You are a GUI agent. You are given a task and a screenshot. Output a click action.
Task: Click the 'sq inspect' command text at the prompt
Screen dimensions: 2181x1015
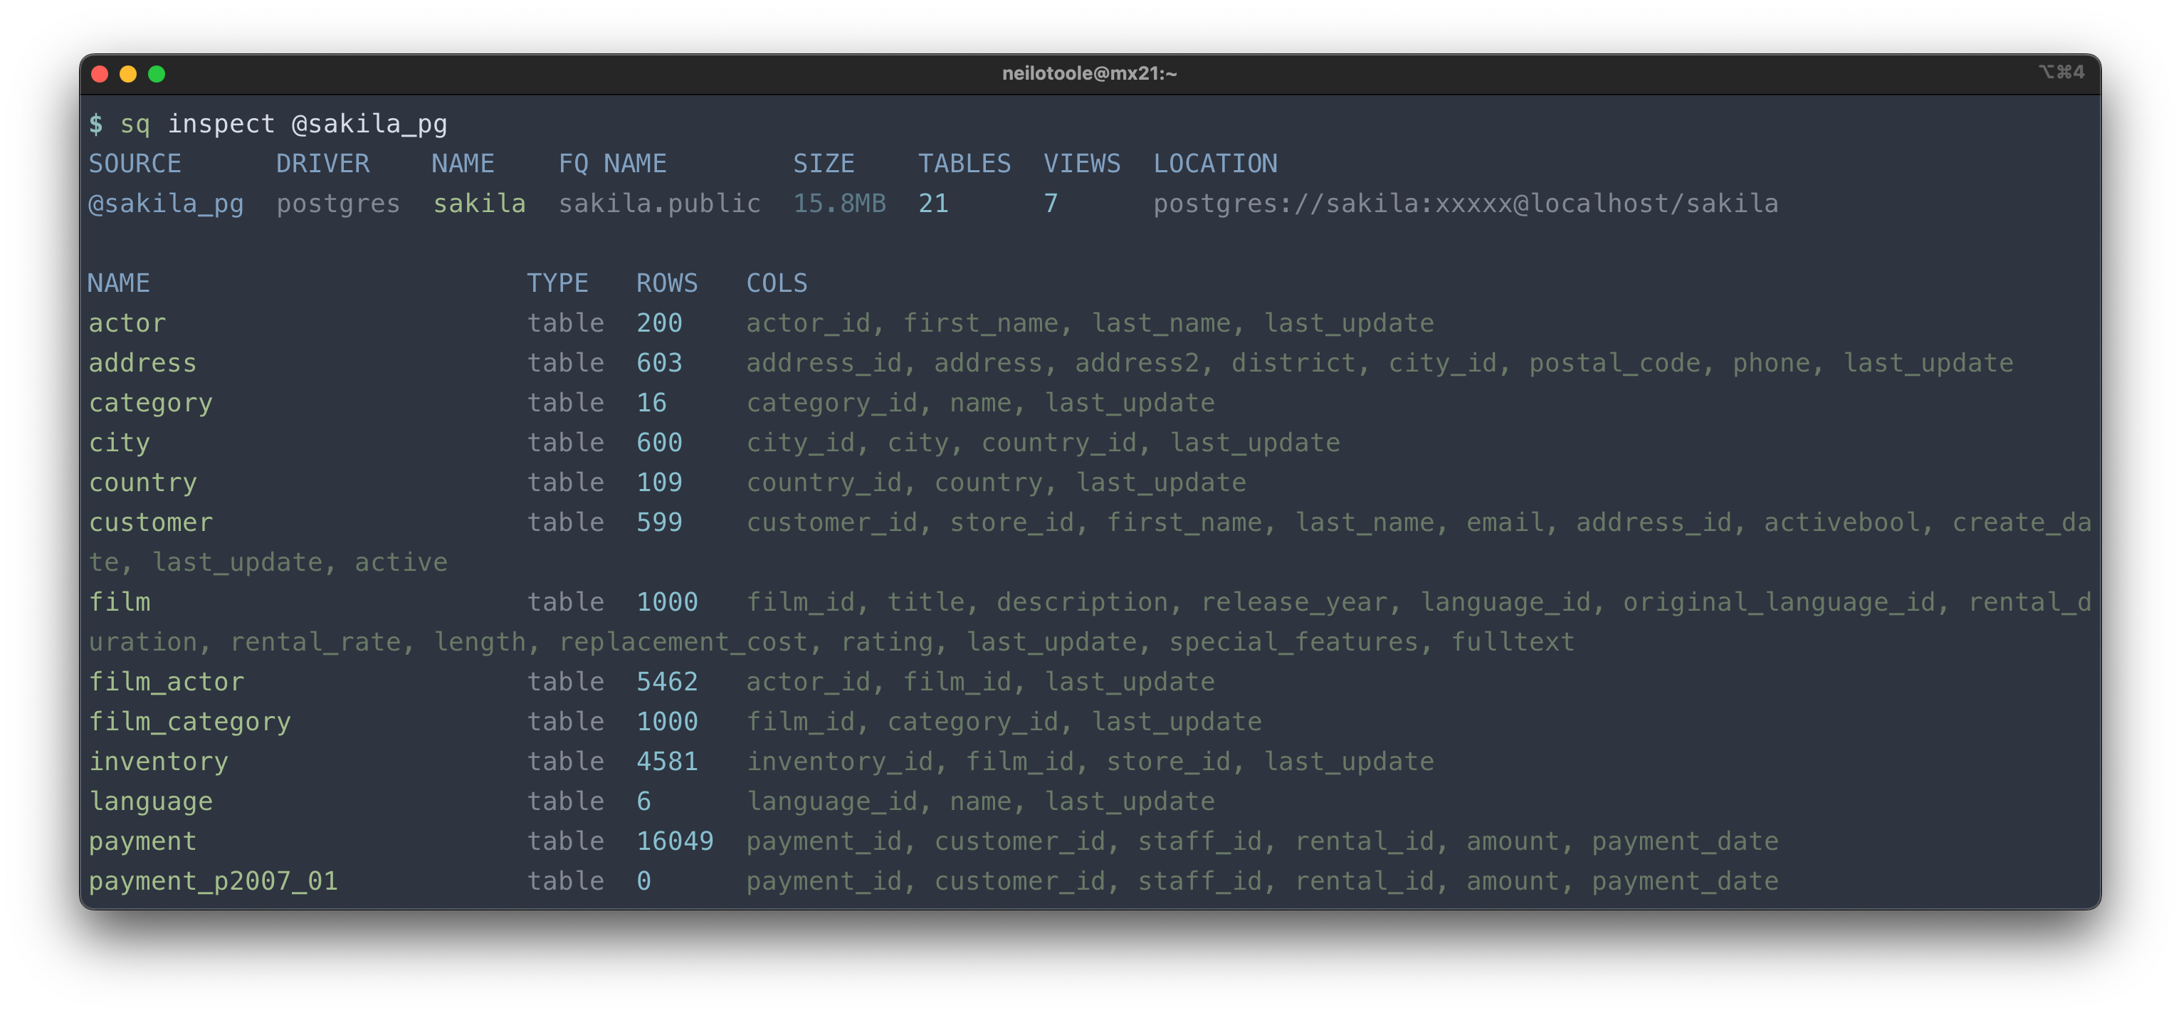198,124
